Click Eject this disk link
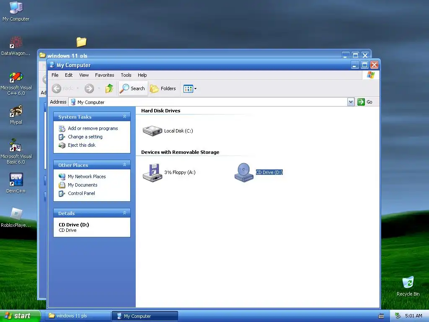Screen dimensions: 429x322 pos(82,145)
